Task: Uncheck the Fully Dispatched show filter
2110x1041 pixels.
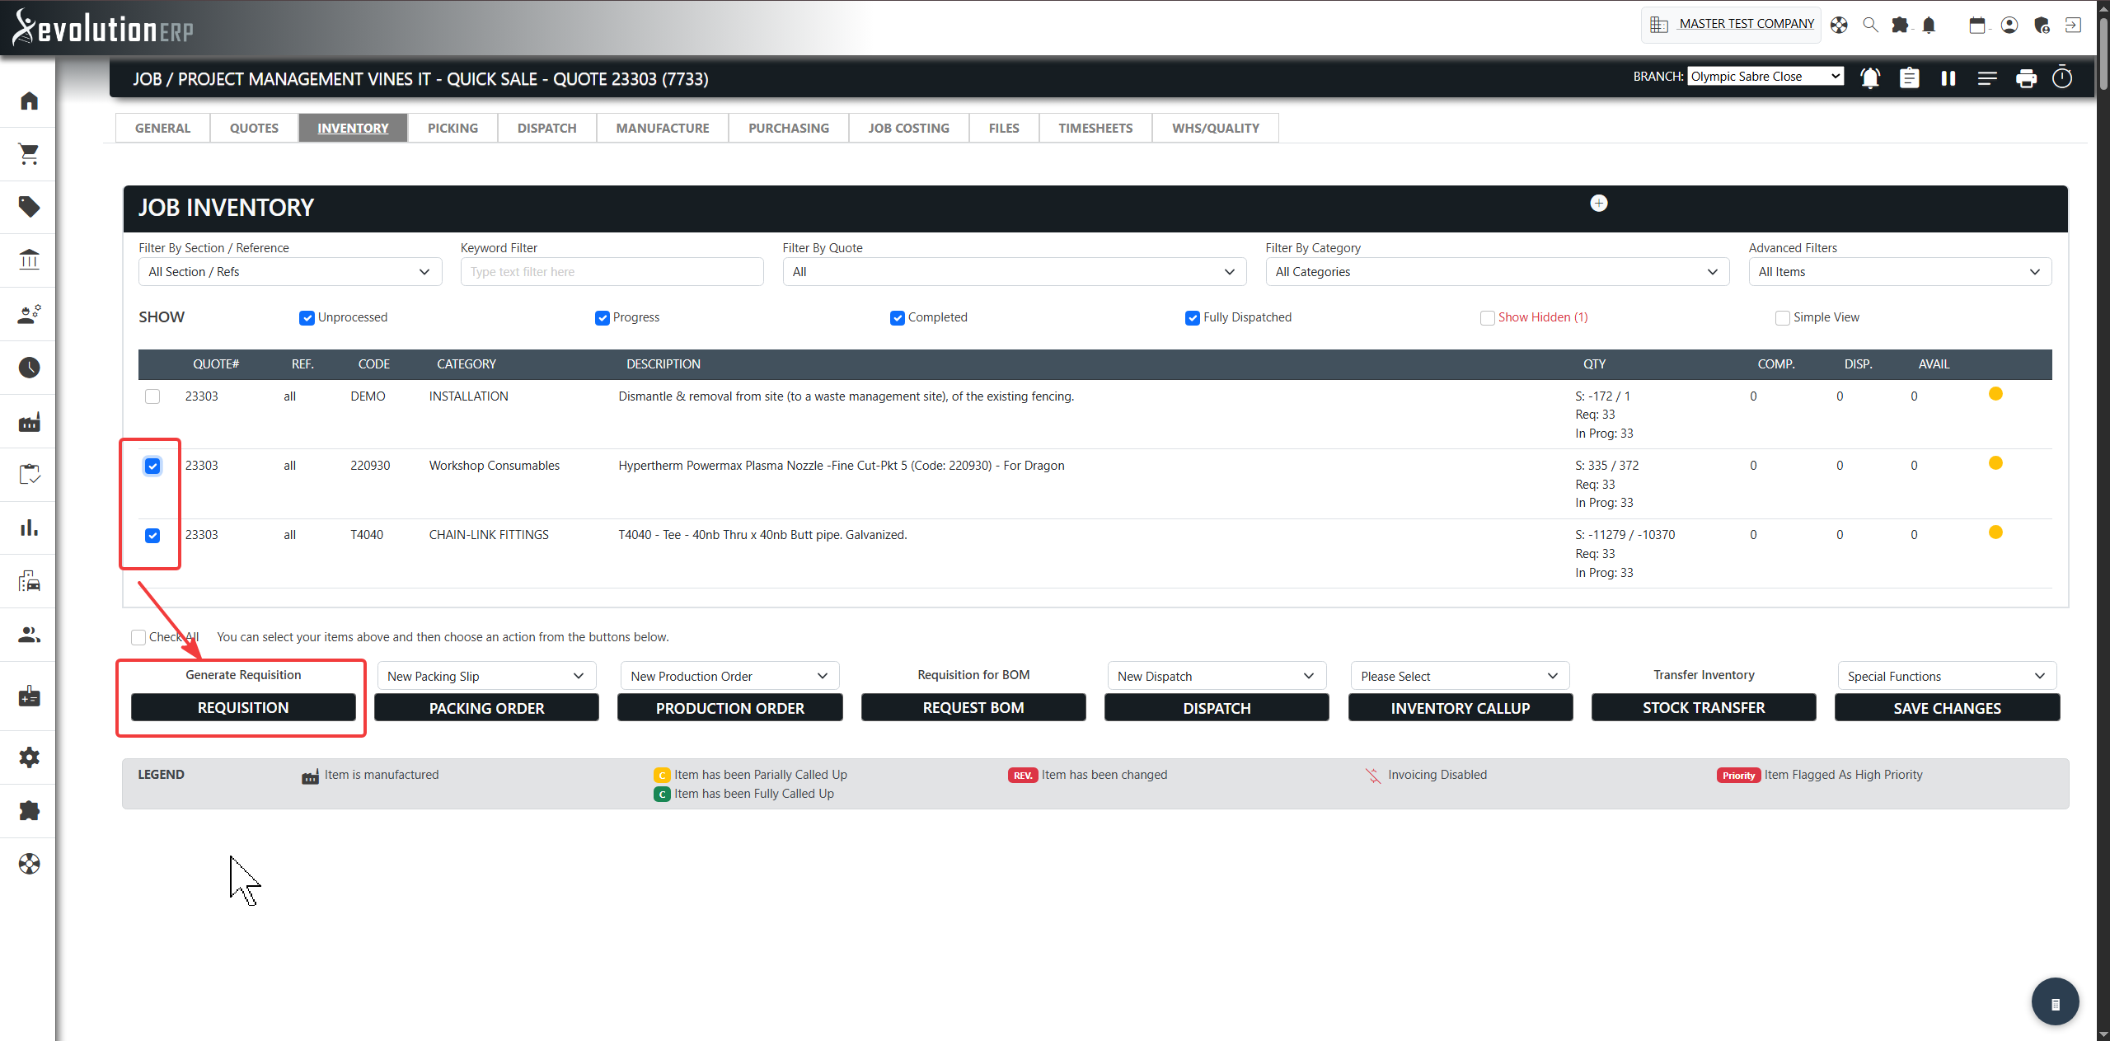Action: click(1192, 318)
